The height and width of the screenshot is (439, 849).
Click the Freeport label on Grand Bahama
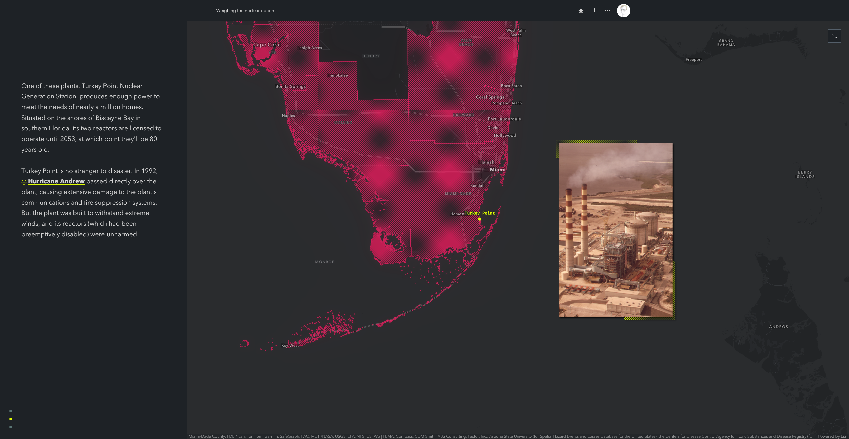(693, 60)
